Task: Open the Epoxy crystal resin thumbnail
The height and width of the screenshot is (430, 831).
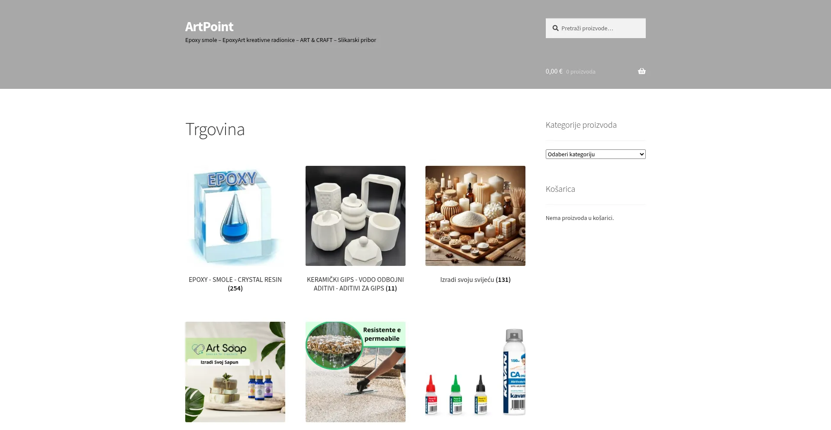Action: [x=235, y=216]
